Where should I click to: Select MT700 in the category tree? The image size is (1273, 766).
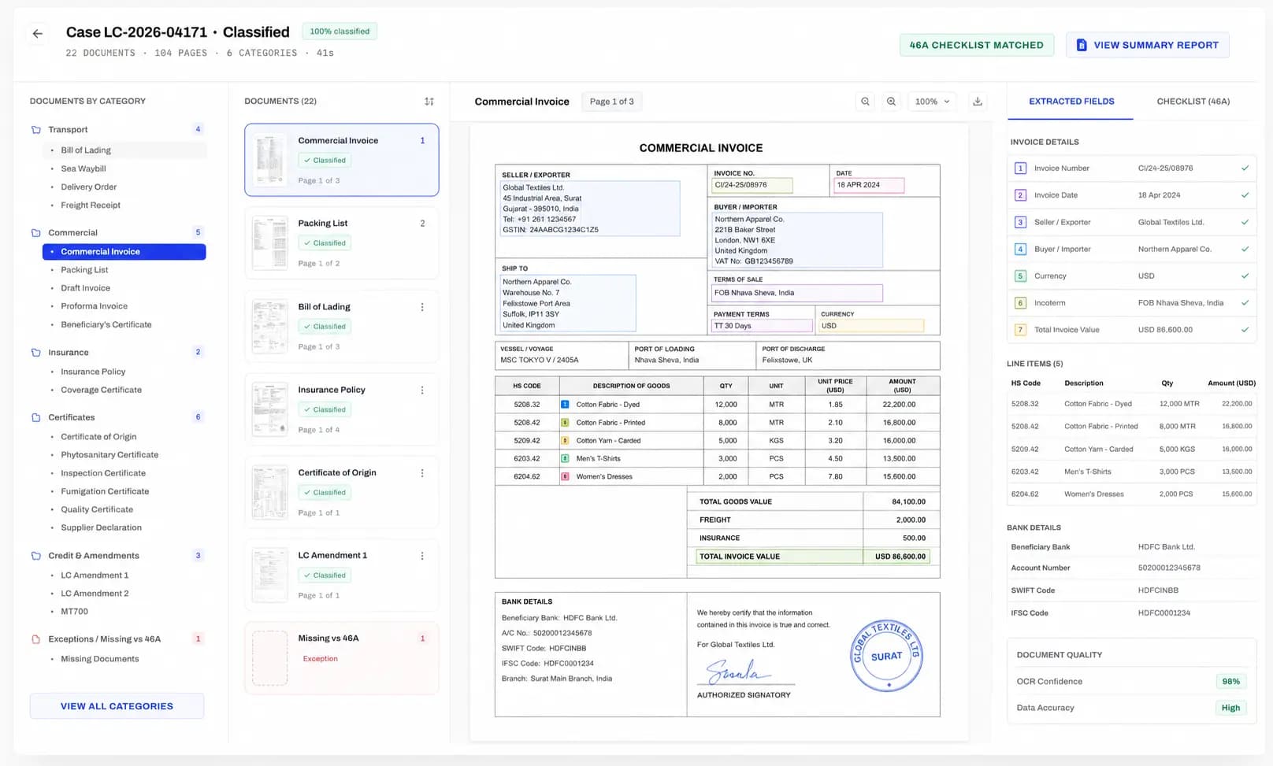click(75, 612)
